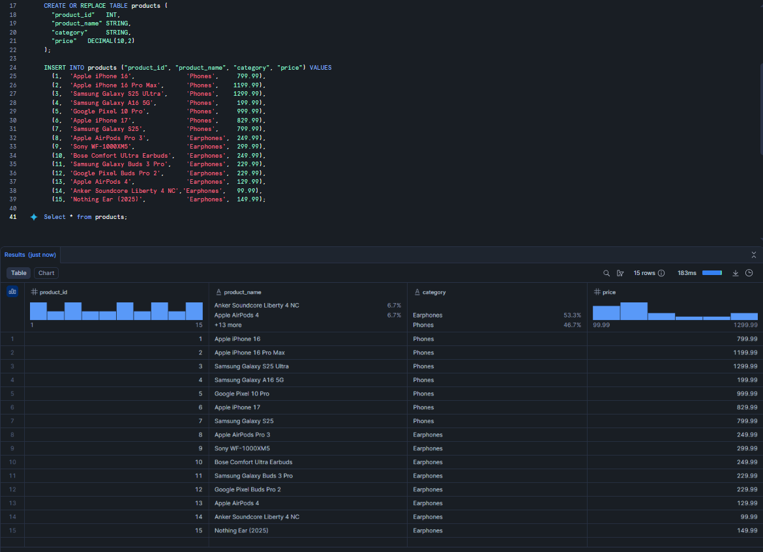
Task: Click the hash icon beside product_id
Action: pyautogui.click(x=35, y=293)
